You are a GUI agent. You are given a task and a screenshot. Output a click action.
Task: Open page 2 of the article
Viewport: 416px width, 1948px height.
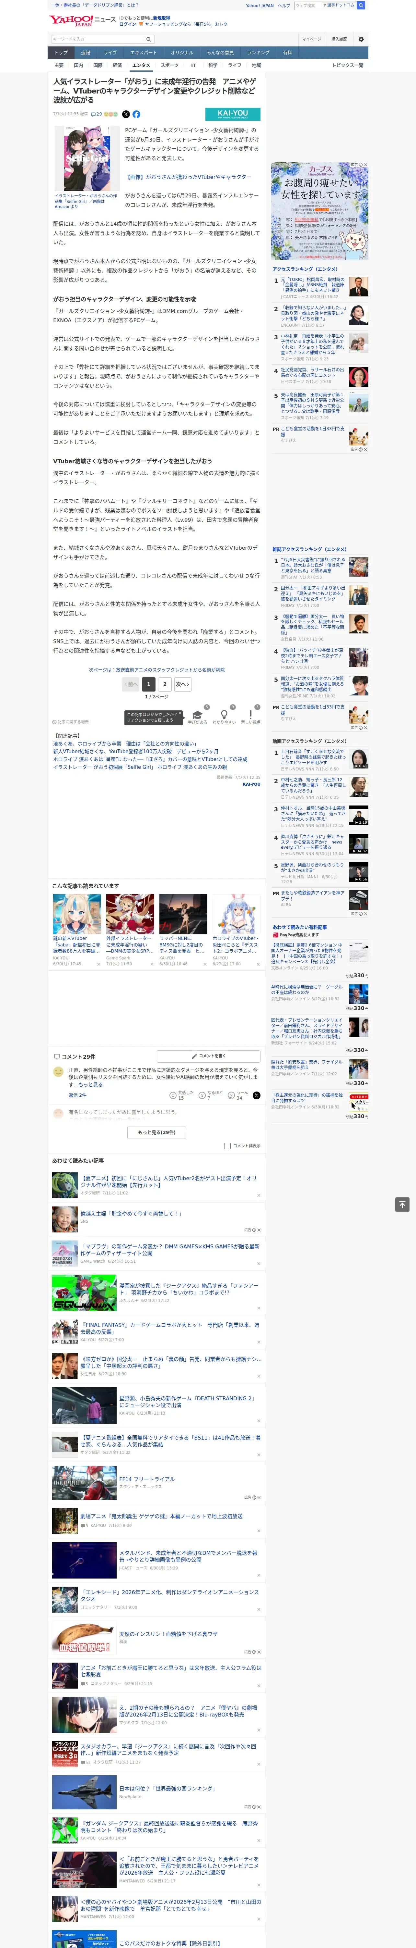(165, 684)
